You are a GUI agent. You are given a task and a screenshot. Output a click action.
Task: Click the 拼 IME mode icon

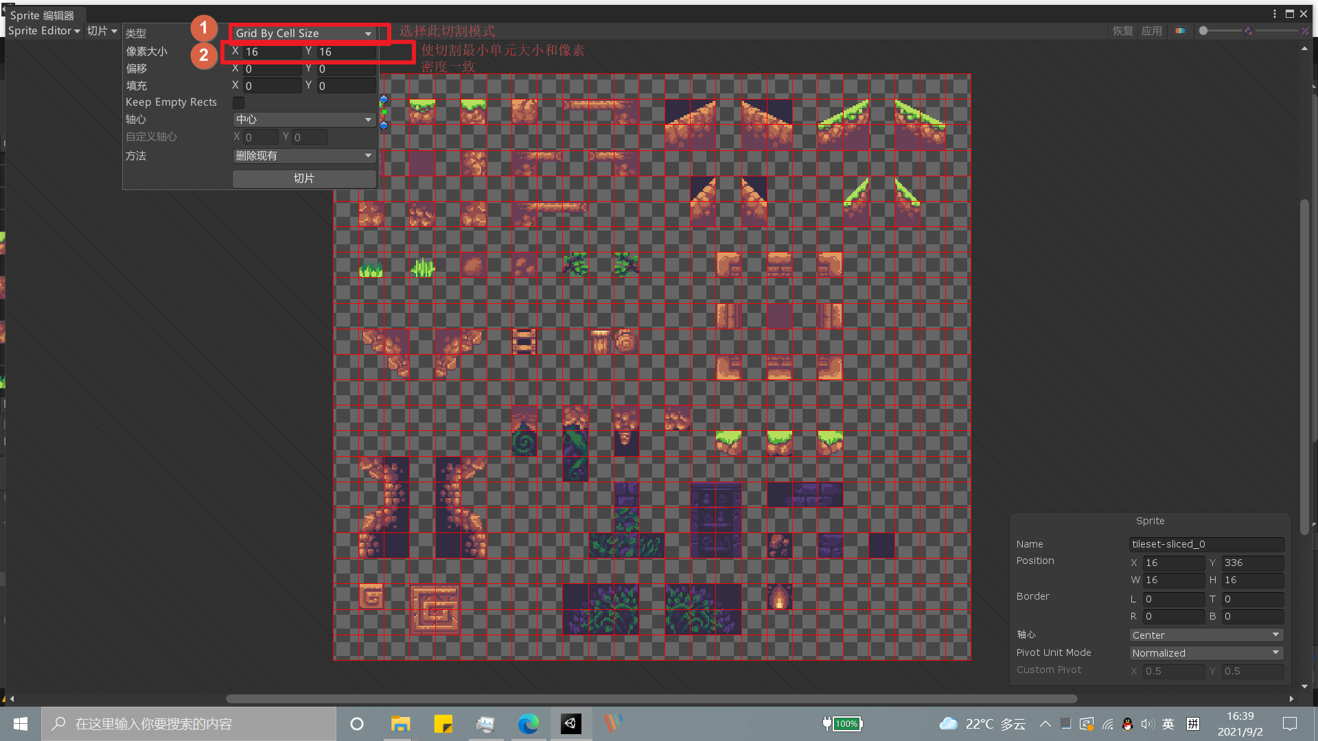click(x=1193, y=724)
